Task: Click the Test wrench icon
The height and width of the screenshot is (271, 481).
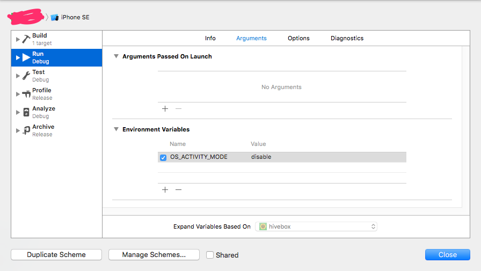Action: pos(26,76)
